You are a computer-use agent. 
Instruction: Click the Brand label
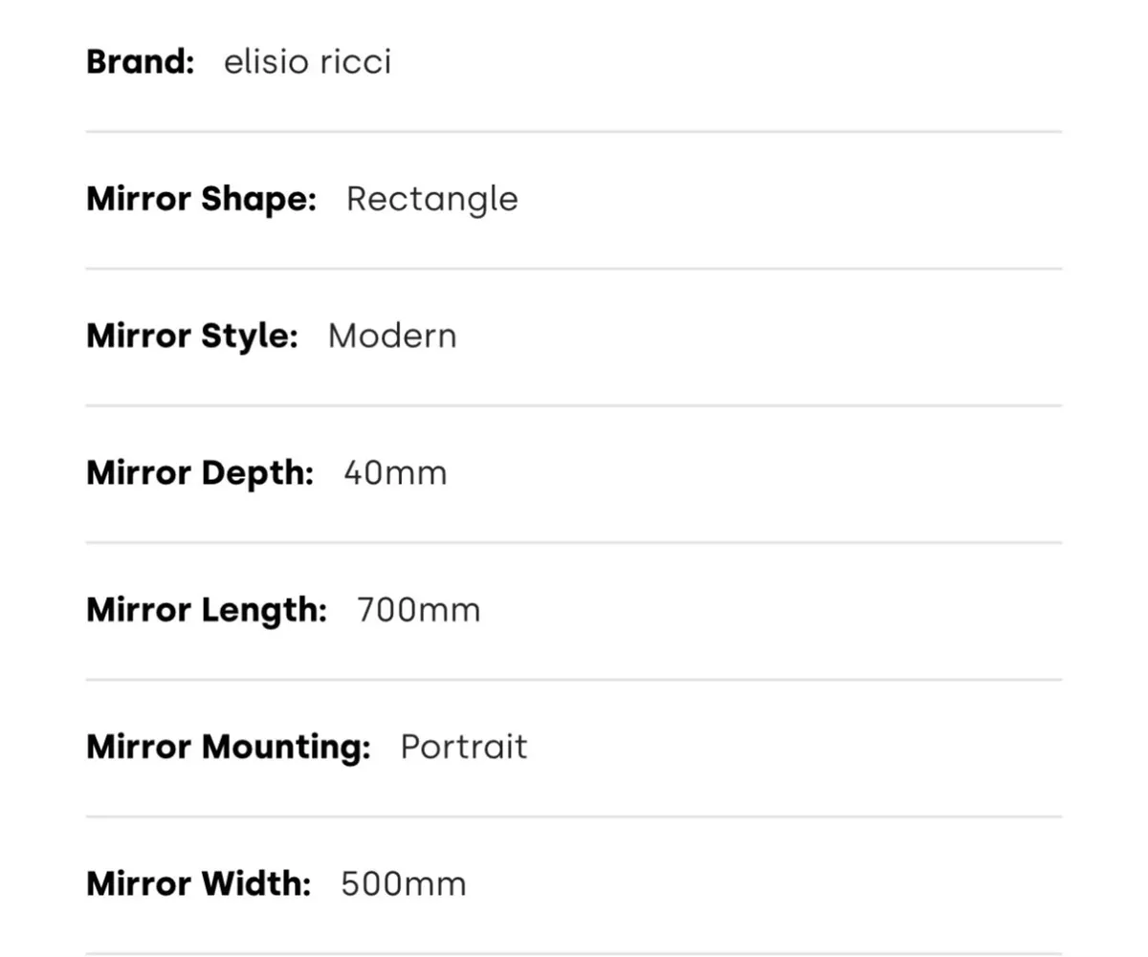tap(140, 62)
